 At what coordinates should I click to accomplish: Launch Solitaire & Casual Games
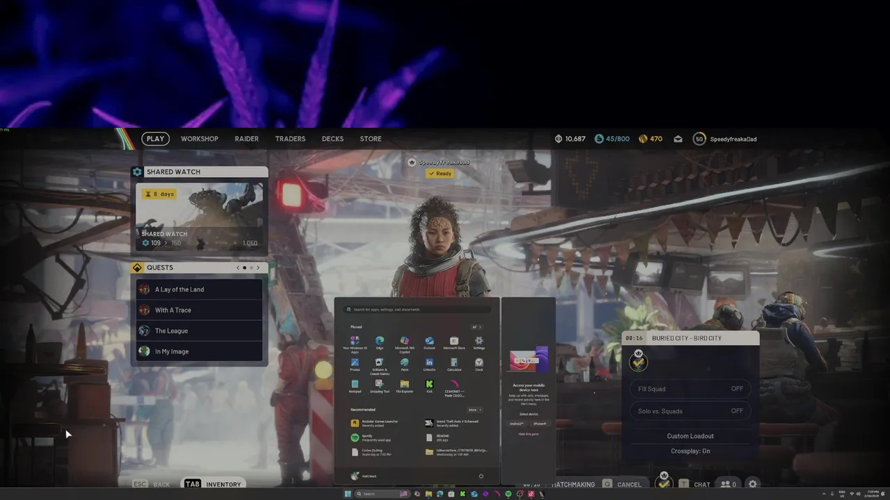380,366
